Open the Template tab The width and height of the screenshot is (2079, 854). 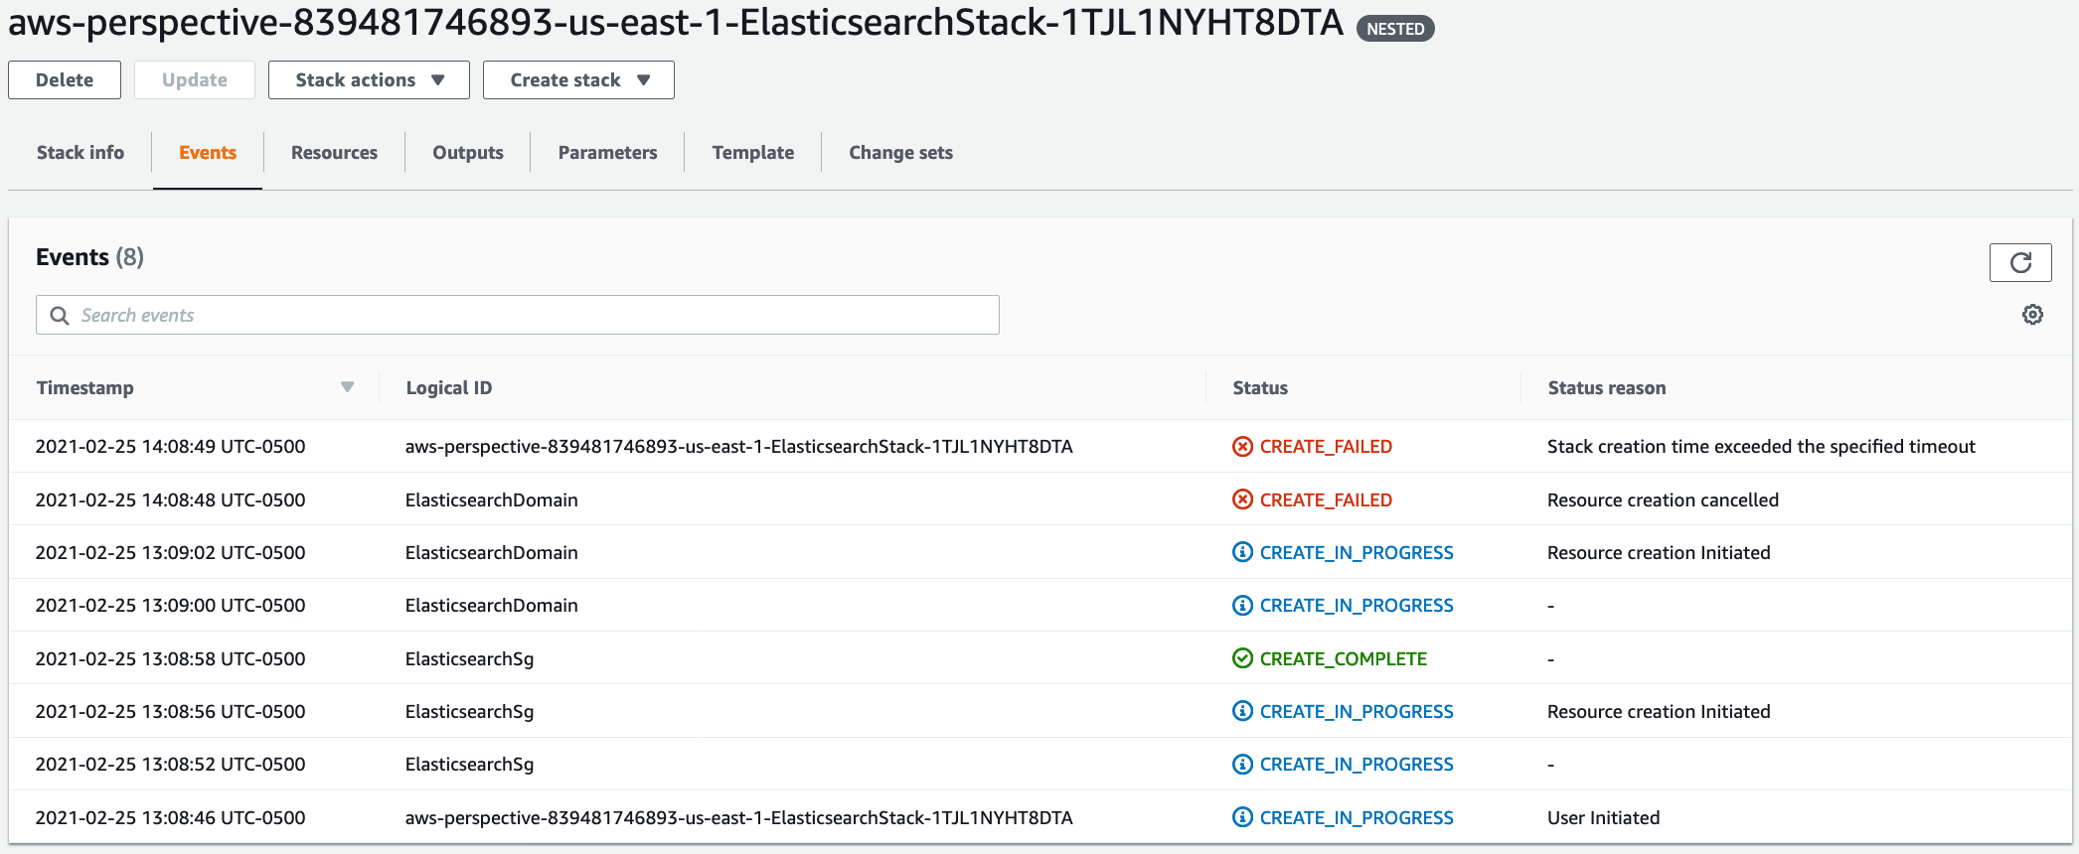coord(753,152)
